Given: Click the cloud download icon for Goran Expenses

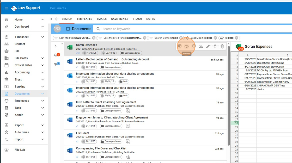Looking at the screenshot, I should (x=201, y=46).
